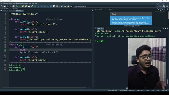Go forward with the right arrow icon
This screenshot has height=95, width=169.
(x=71, y=6)
